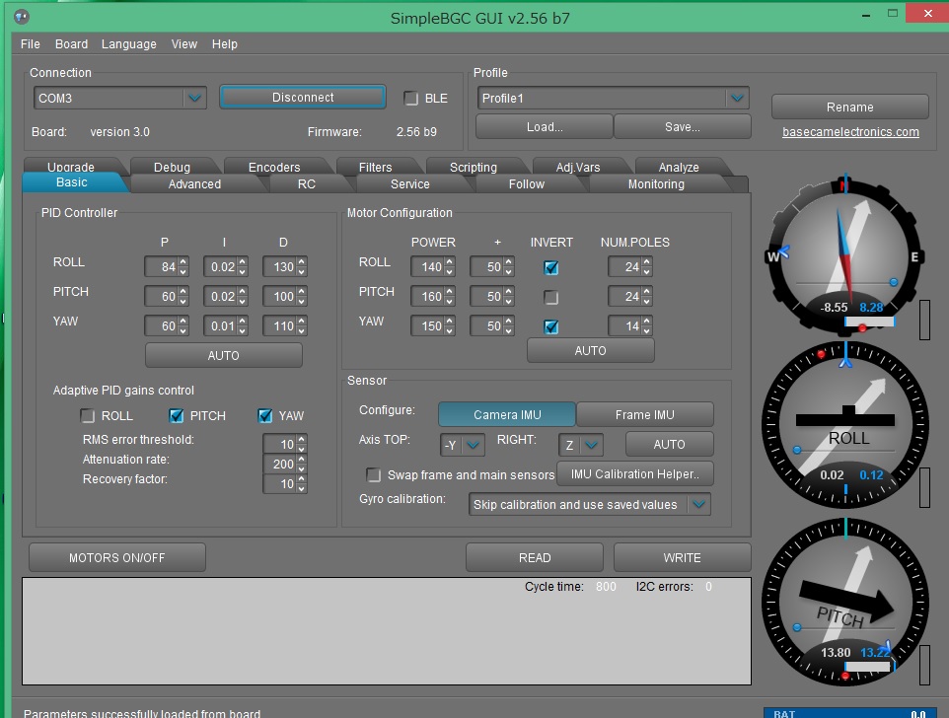
Task: Decrease PITCH motor POWER with down arrow
Action: pos(449,302)
